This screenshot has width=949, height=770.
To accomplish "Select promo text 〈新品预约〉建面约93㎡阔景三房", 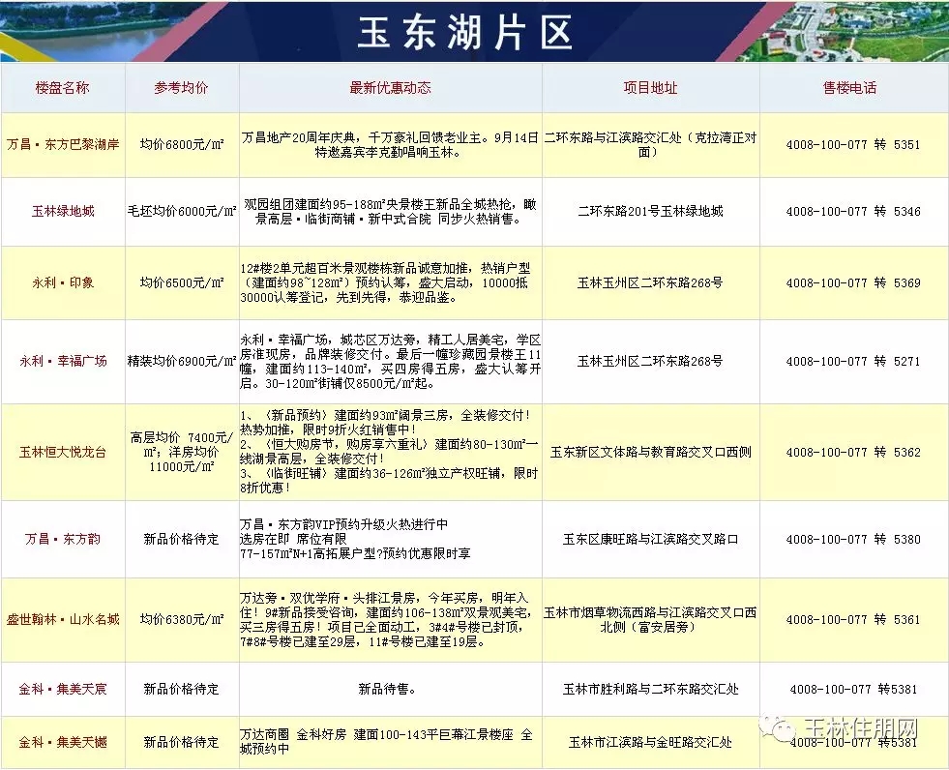I will tap(389, 452).
